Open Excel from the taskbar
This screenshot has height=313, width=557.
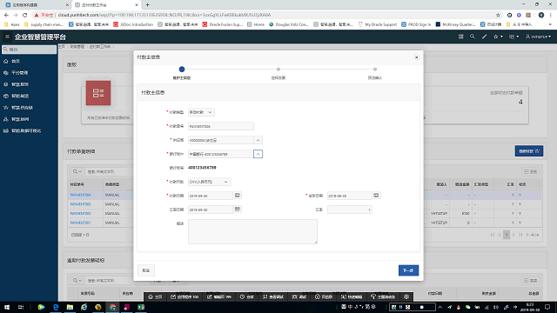(x=141, y=307)
